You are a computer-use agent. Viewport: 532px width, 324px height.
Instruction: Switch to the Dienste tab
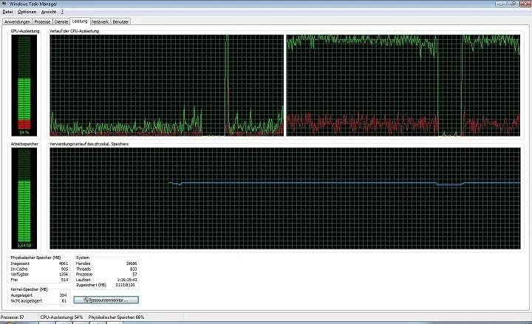(61, 21)
